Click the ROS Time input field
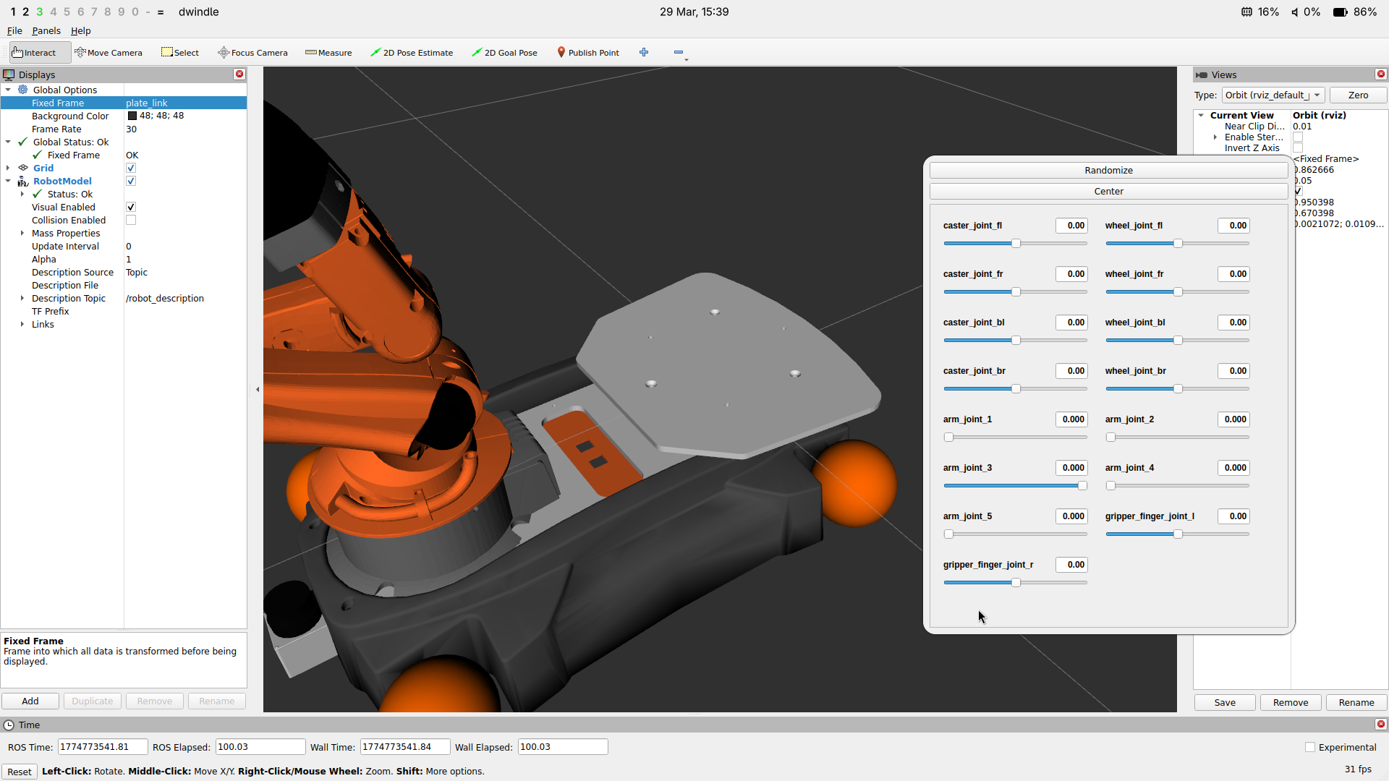The height and width of the screenshot is (781, 1389). point(103,747)
